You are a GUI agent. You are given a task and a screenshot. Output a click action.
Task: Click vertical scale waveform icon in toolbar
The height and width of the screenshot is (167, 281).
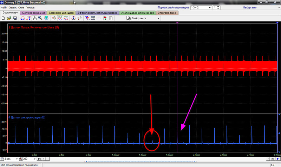(29, 18)
